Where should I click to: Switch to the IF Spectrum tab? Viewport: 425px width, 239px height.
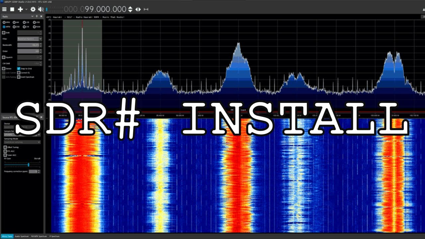54,236
